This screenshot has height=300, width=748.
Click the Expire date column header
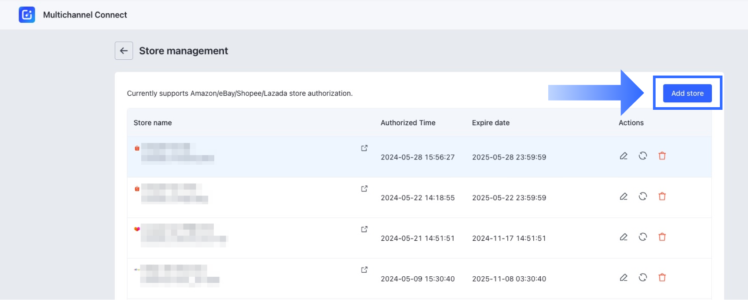tap(491, 123)
